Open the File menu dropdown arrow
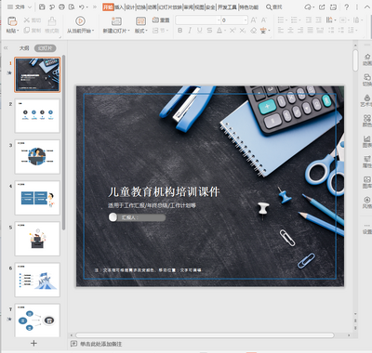Viewport: 372px width, 353px height. [30, 7]
